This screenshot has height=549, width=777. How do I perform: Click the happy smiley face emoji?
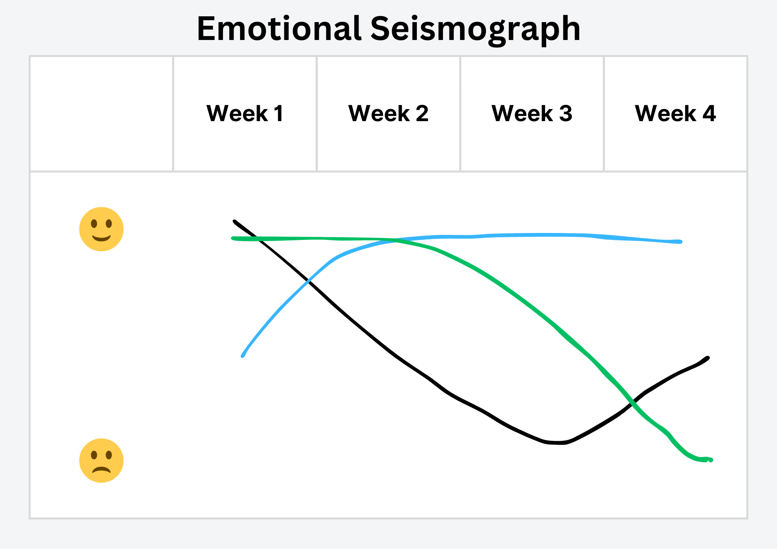click(x=101, y=229)
